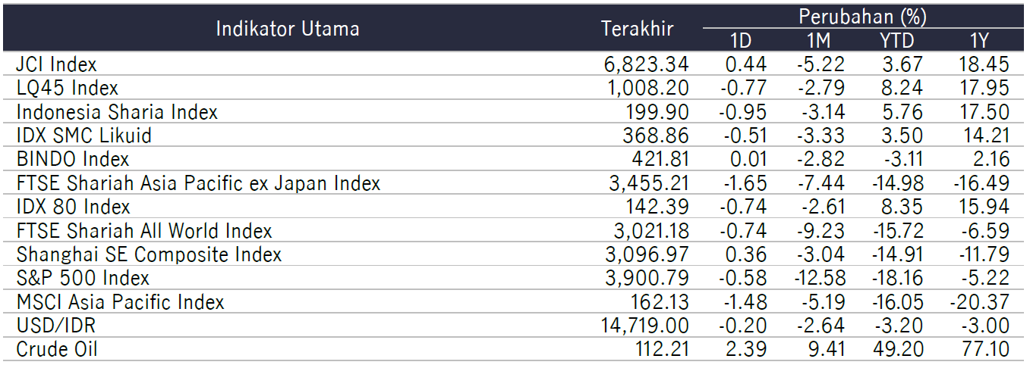Image resolution: width=1030 pixels, height=365 pixels.
Task: Select the IDX 80 Index label
Action: tap(74, 207)
